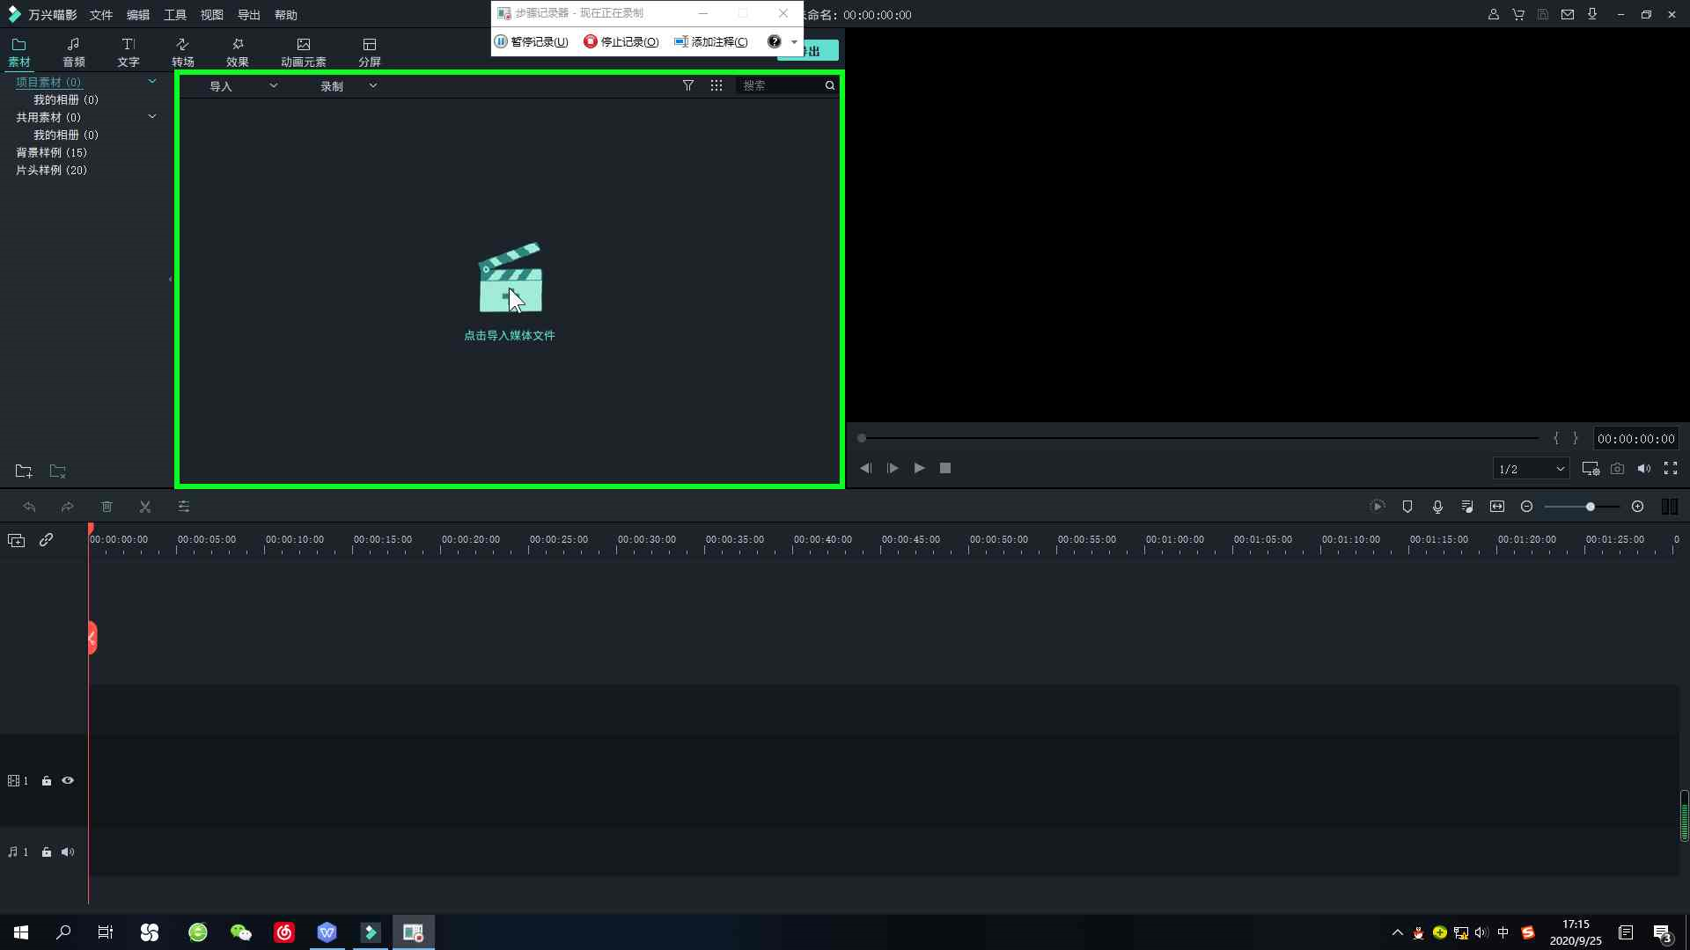Click the scissors split tool
This screenshot has width=1690, height=950.
pos(145,507)
